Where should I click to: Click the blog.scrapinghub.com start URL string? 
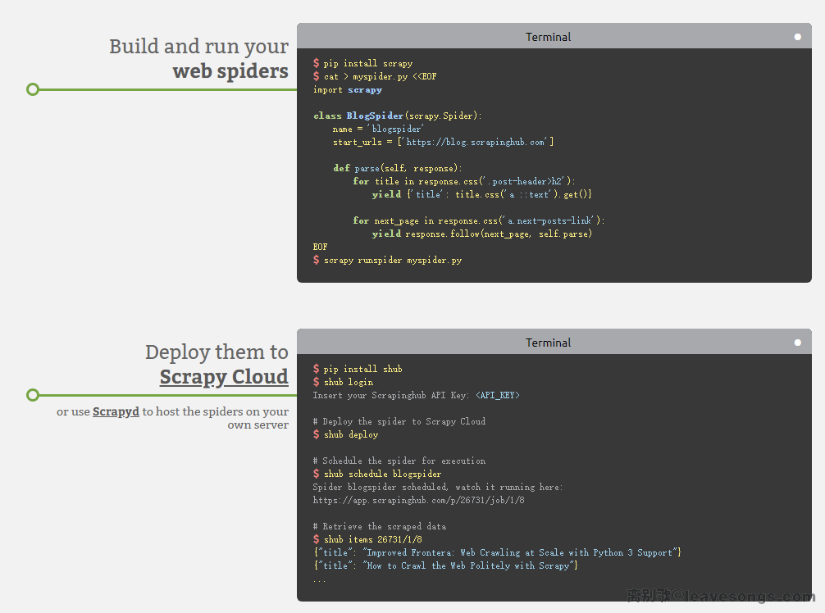tap(474, 142)
